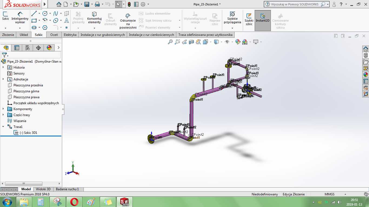Open Appearances color ball in task pane
The height and width of the screenshot is (207, 369).
point(366,75)
